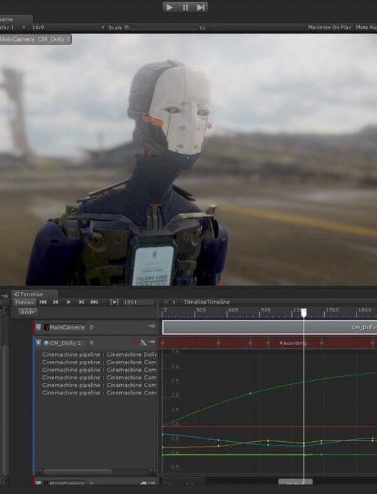Screen dimensions: 377x494
Task: Click the editor Play button in the top toolbar
Action: click(x=170, y=7)
